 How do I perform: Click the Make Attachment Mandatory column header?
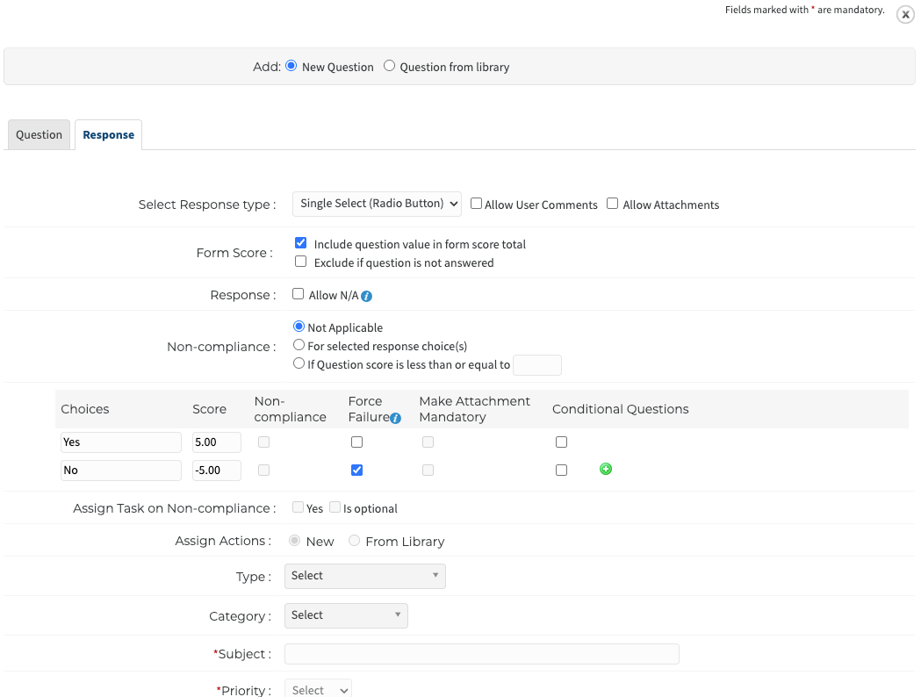pyautogui.click(x=475, y=409)
